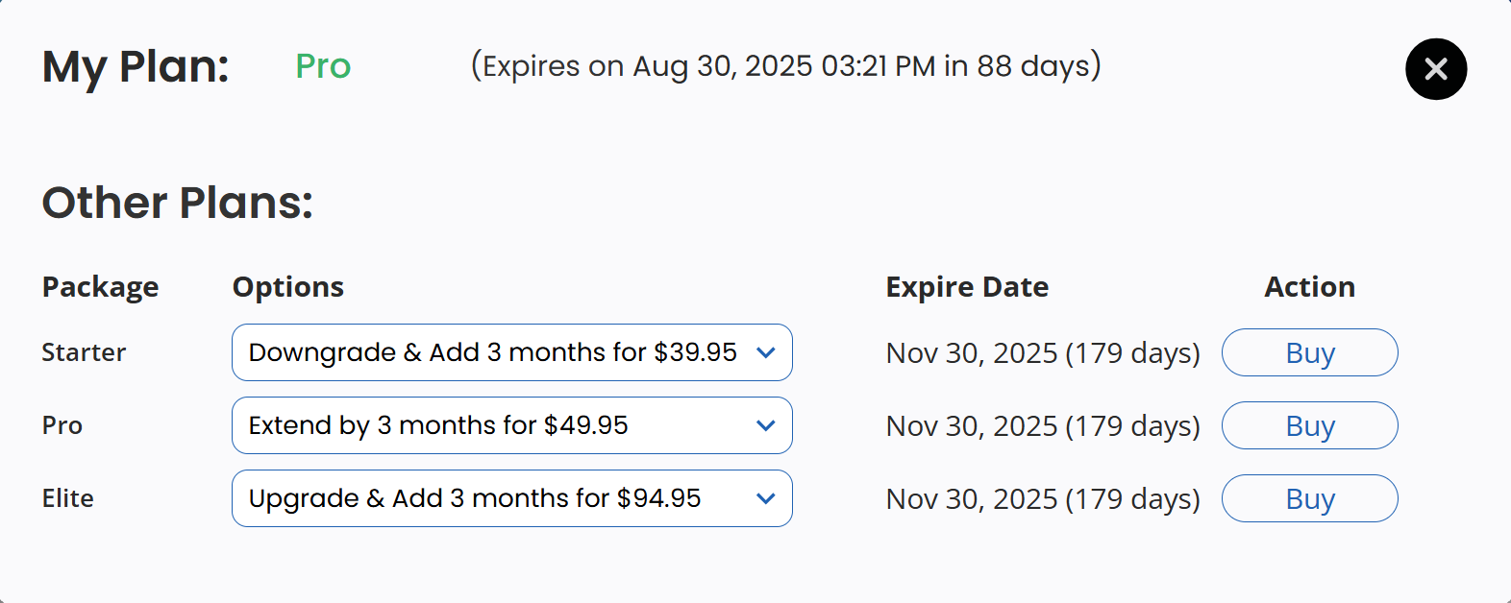1511x603 pixels.
Task: Purchase the Elite upgrade with Buy
Action: click(1309, 498)
